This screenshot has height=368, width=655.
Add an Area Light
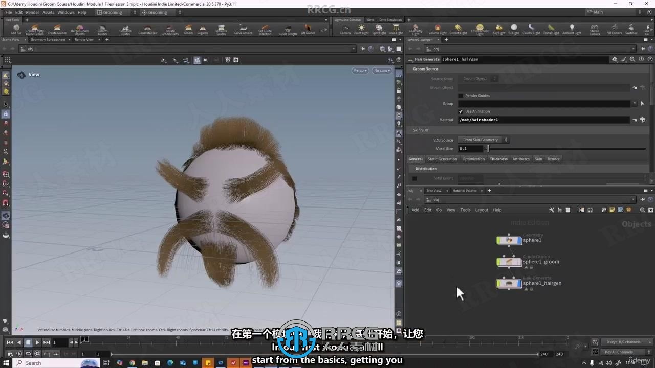click(396, 30)
